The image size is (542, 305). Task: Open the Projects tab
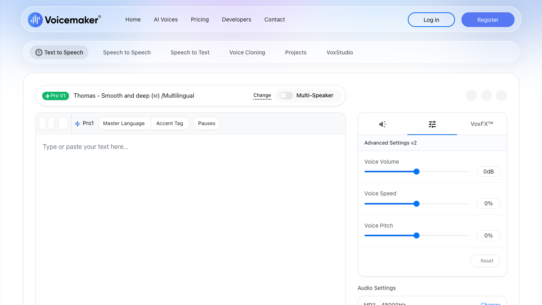pos(296,52)
